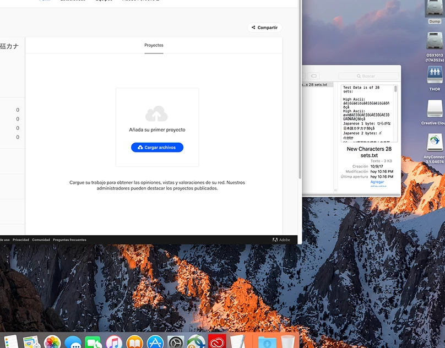Image resolution: width=445 pixels, height=348 pixels.
Task: Open Adobe Creative Cloud from the Dock
Action: tap(216, 342)
